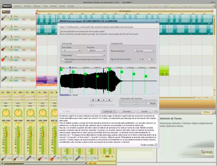Jump to start in Harmony Agent transport
217x166 pixels.
(x=93, y=100)
